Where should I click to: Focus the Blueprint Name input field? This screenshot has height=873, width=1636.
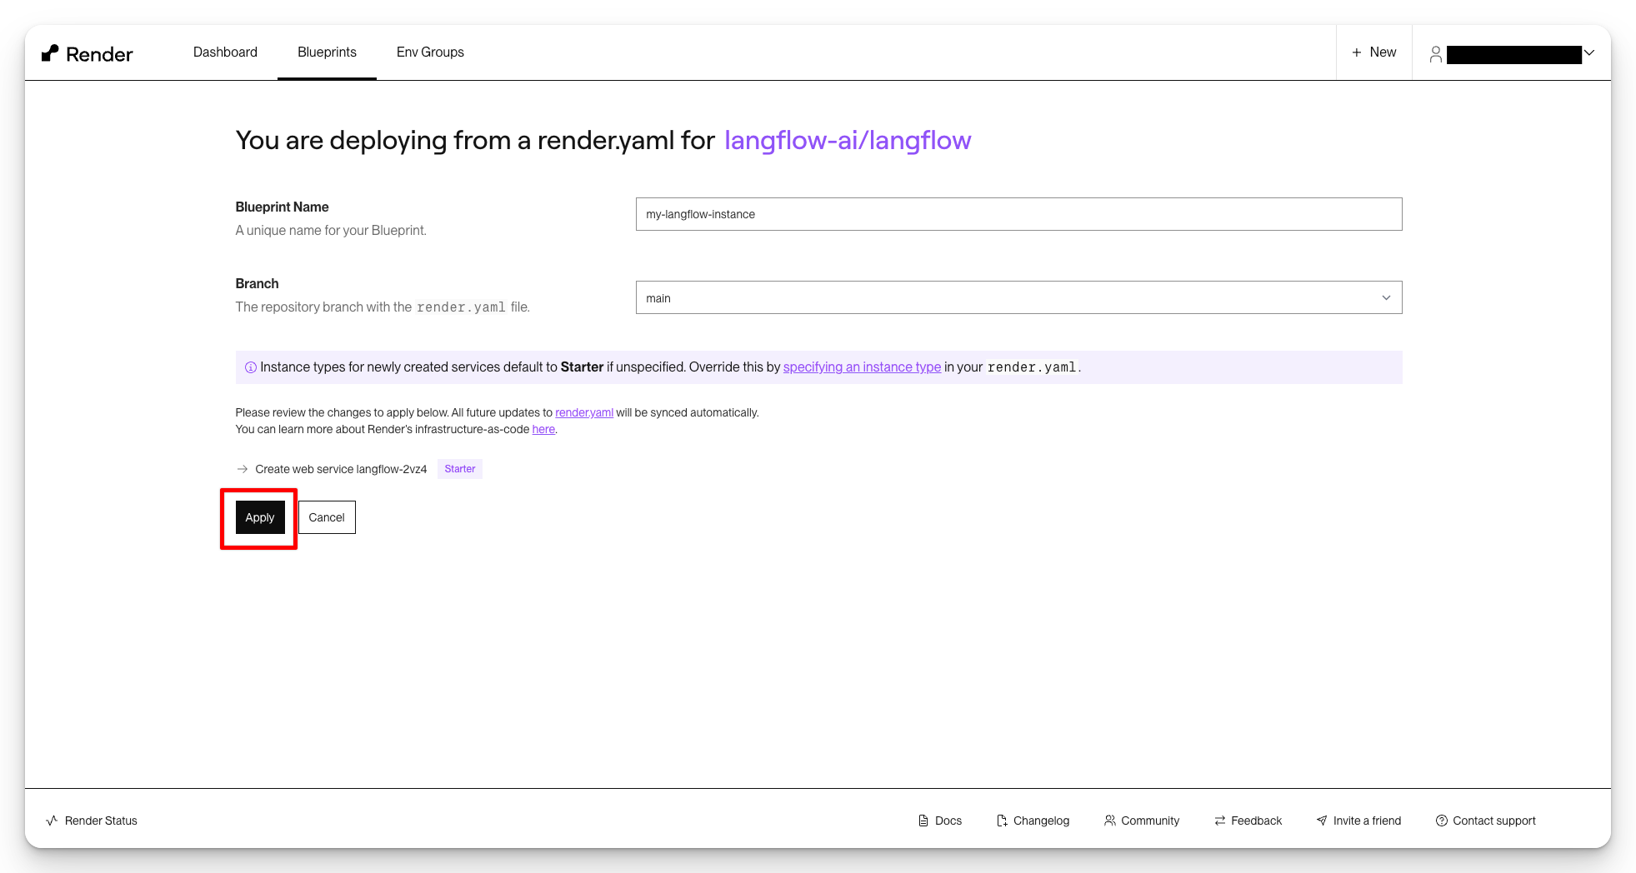pyautogui.click(x=1018, y=214)
